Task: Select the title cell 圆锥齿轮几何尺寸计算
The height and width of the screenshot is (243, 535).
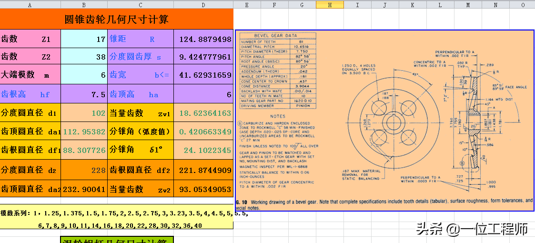Action: (x=116, y=19)
